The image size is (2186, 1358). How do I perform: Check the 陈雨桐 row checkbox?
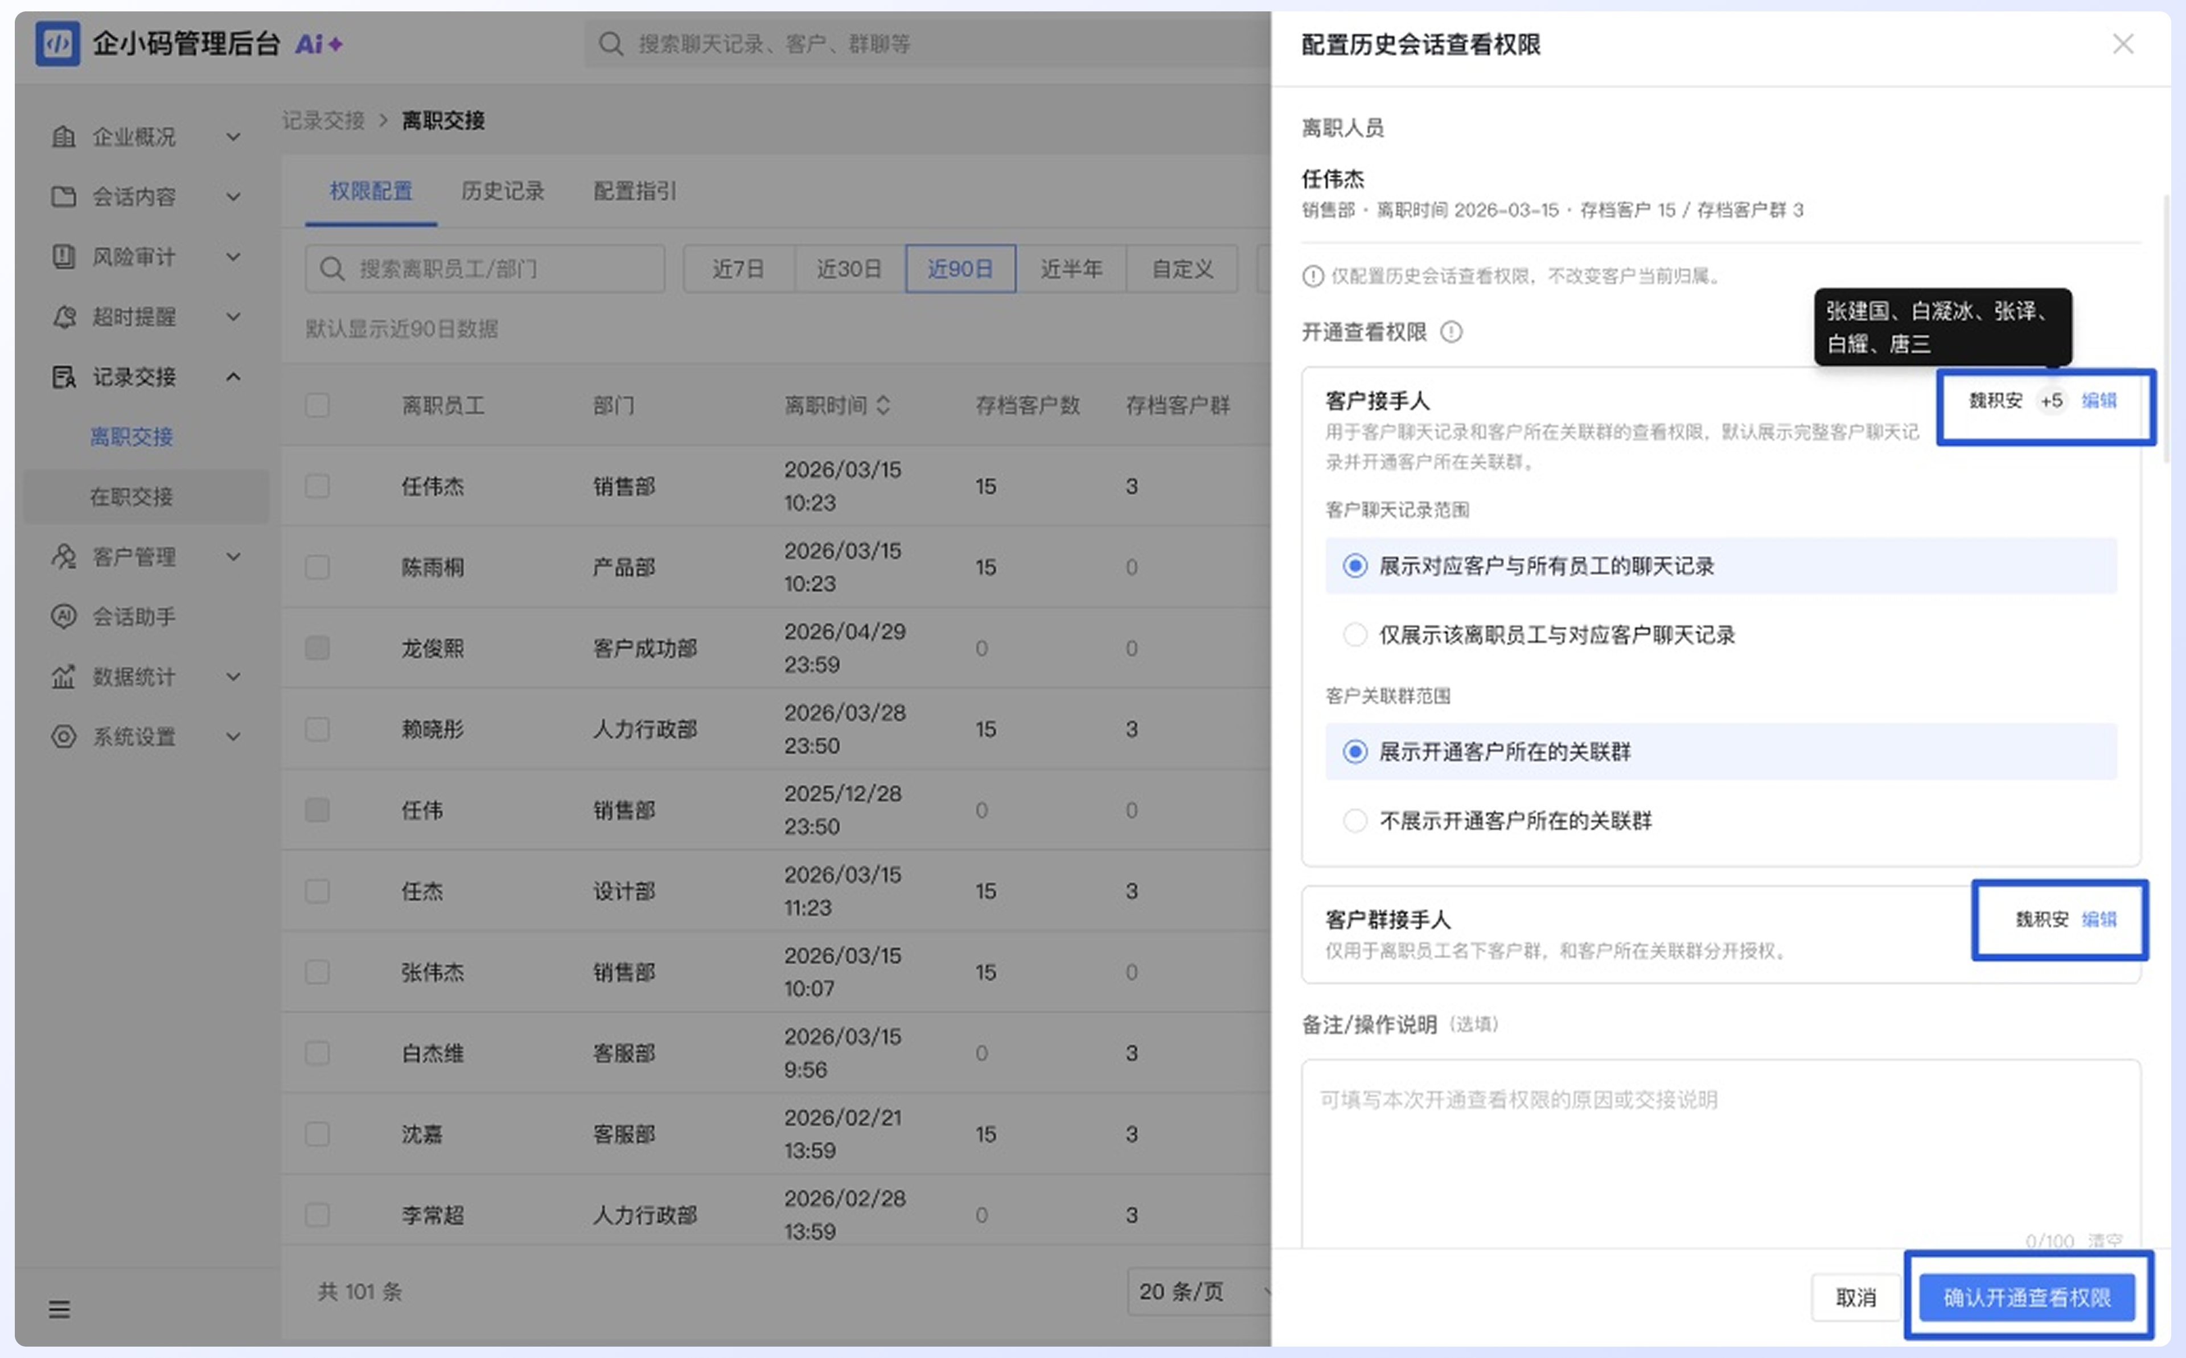point(317,567)
